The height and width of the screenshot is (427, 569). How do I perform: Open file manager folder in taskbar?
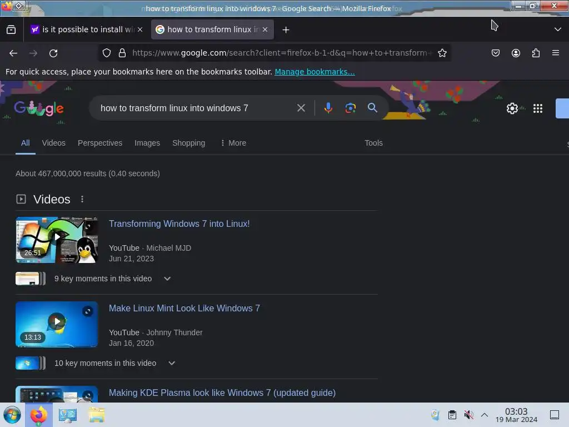pos(97,415)
